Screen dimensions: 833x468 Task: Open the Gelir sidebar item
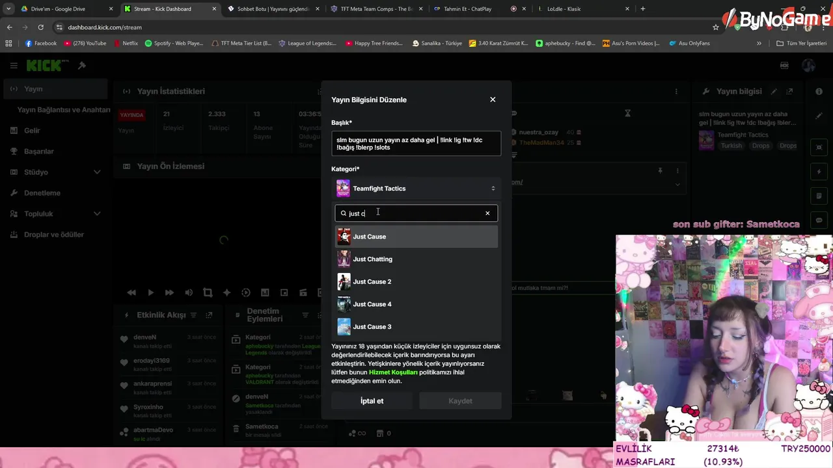coord(55,131)
